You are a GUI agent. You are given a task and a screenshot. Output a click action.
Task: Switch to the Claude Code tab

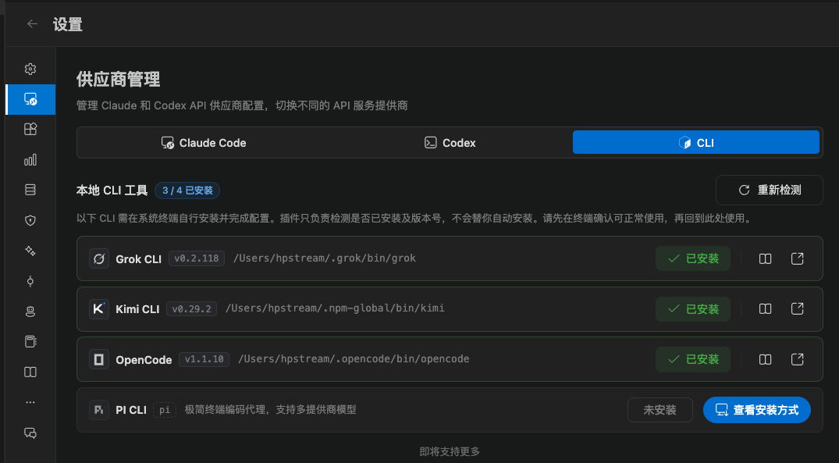coord(204,142)
